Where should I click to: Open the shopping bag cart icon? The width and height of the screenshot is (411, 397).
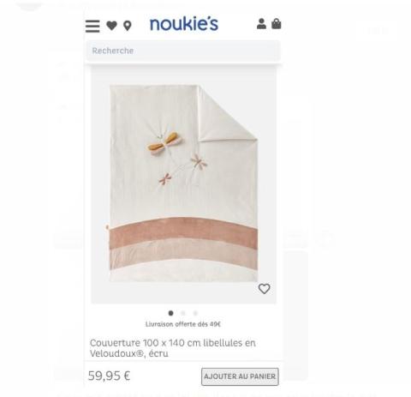(x=276, y=24)
